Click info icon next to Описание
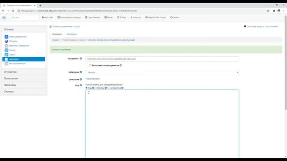Viewport: 287px width, 161px height. [x=81, y=80]
